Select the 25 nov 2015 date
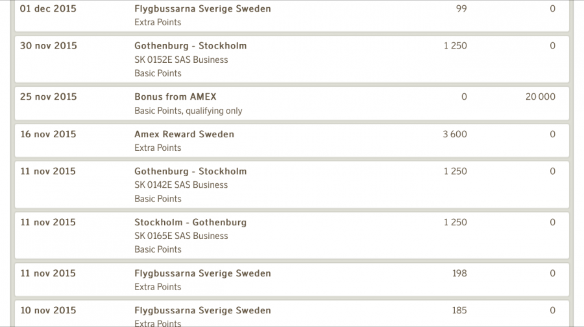The height and width of the screenshot is (327, 584). tap(48, 97)
